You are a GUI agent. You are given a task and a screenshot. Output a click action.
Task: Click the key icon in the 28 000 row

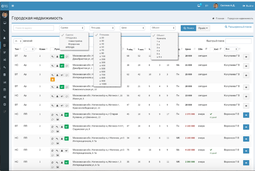point(53,57)
